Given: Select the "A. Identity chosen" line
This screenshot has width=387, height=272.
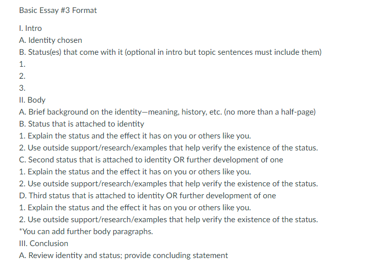Looking at the screenshot, I should (x=50, y=40).
